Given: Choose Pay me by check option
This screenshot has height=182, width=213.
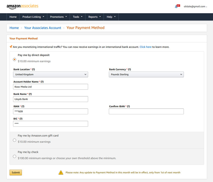Looking at the screenshot, I should [x=15, y=156].
